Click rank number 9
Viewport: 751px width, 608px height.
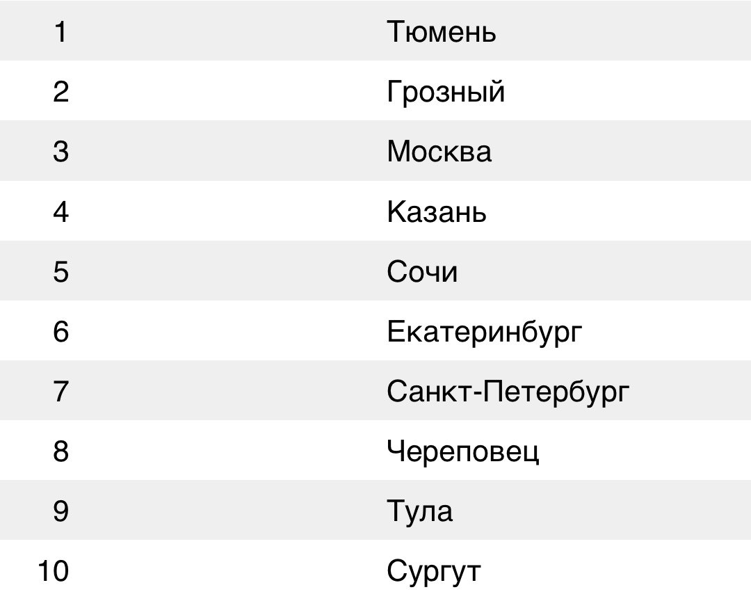(60, 511)
